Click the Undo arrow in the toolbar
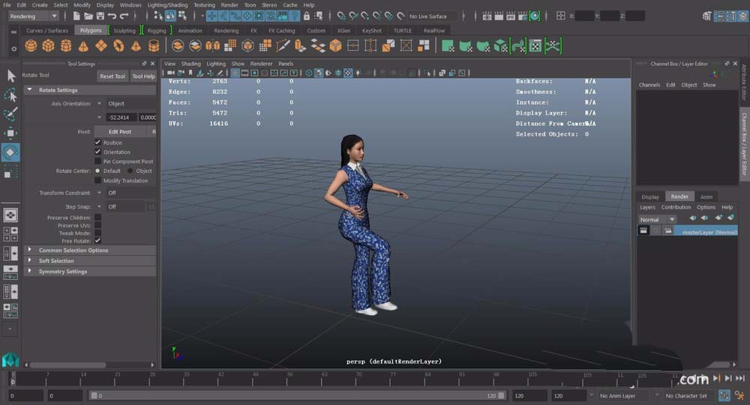Image resolution: width=750 pixels, height=405 pixels. (x=112, y=16)
